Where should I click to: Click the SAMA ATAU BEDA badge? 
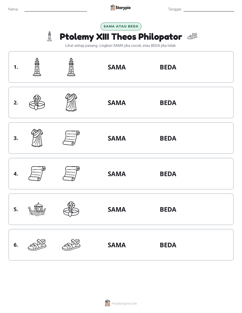(x=121, y=26)
